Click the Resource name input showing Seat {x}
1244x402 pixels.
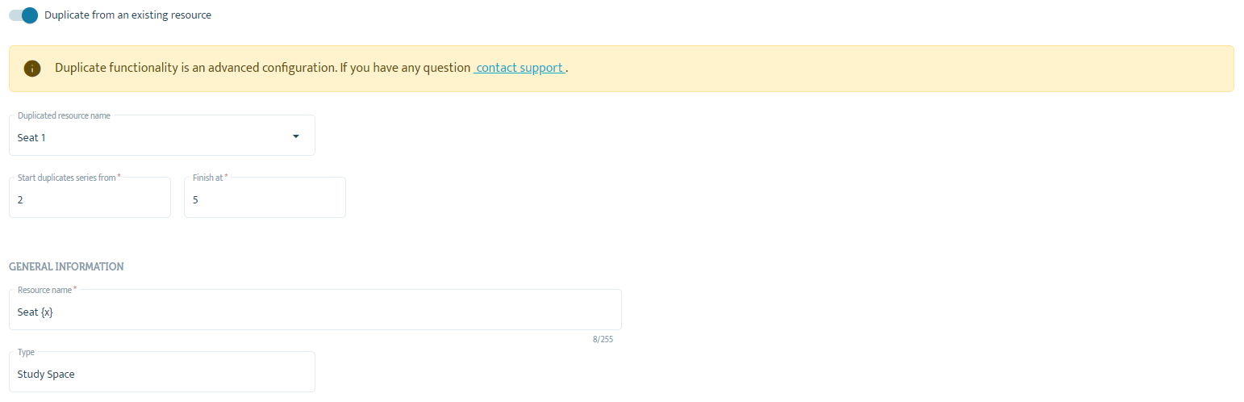pos(315,310)
